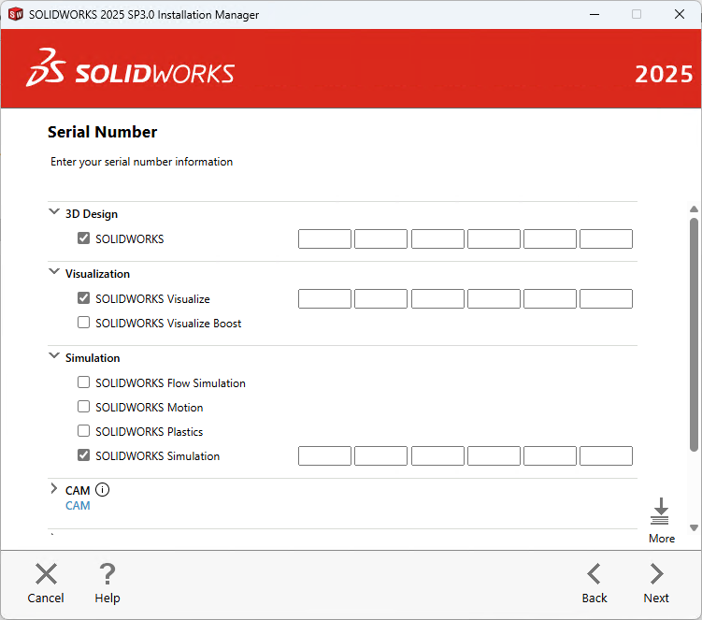Enable SOLIDWORKS Flow Simulation checkbox
702x620 pixels.
(84, 382)
